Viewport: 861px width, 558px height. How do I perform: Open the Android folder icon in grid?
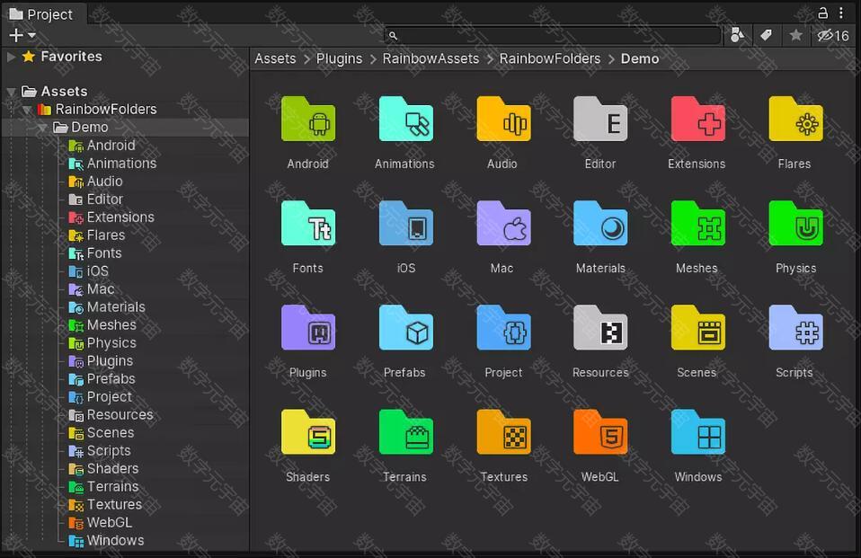coord(307,120)
